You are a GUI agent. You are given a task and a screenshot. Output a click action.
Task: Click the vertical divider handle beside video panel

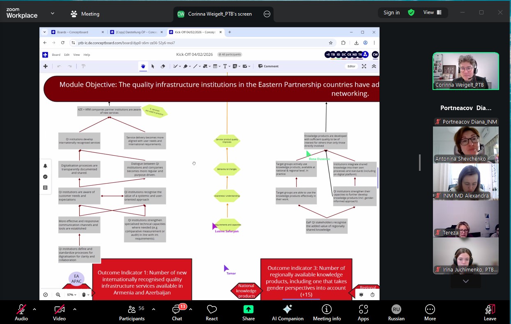click(x=419, y=162)
